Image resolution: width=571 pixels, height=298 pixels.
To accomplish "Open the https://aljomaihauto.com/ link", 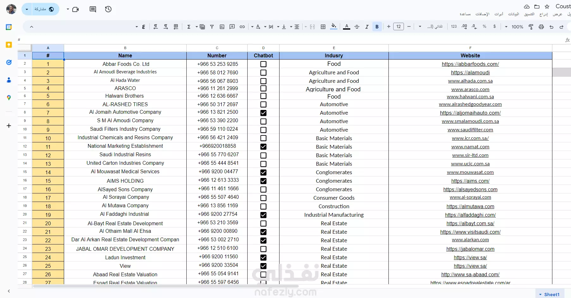I will pos(470,113).
